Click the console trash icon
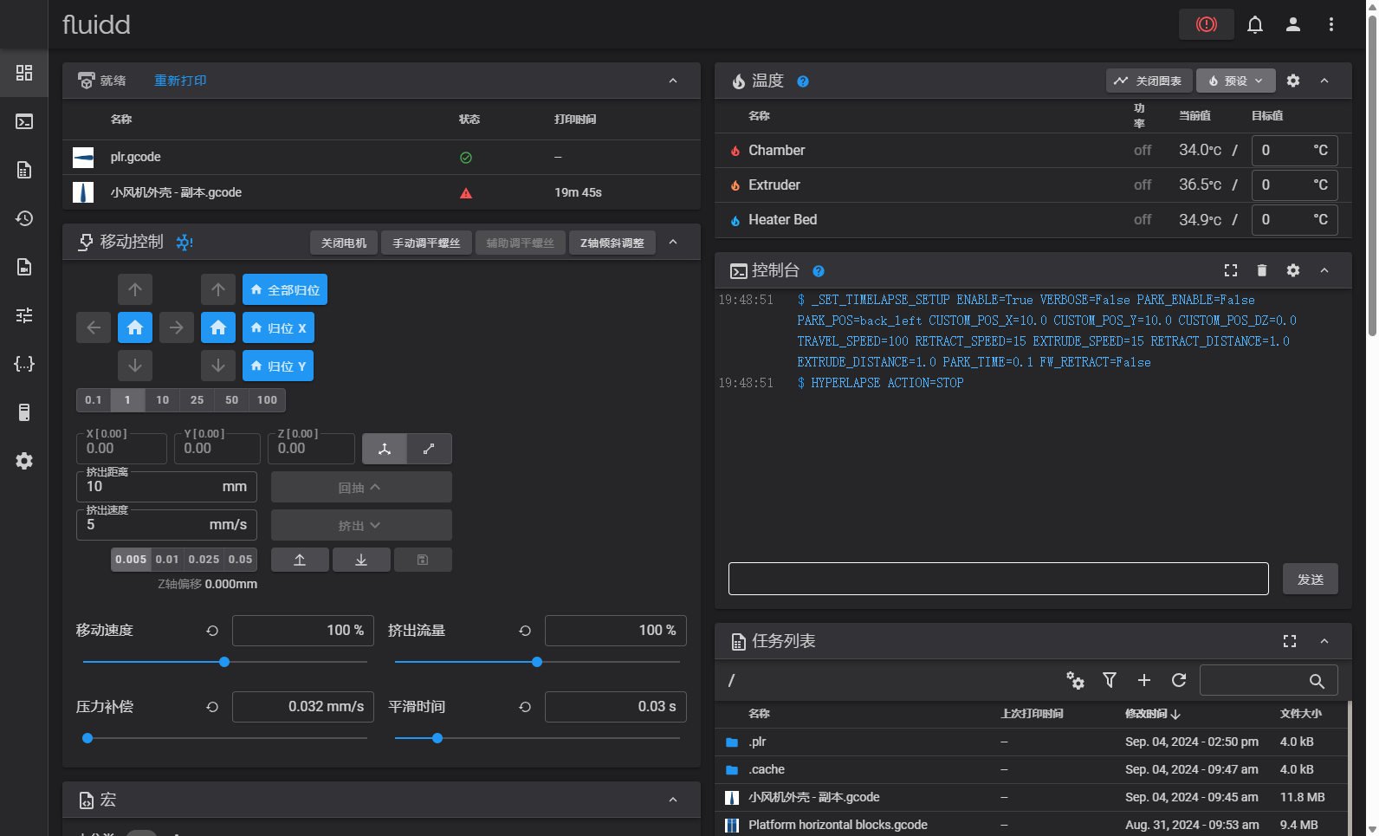1379x836 pixels. point(1261,271)
